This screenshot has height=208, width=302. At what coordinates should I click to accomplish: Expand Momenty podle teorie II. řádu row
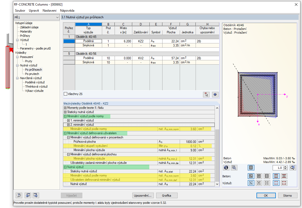click(65, 108)
